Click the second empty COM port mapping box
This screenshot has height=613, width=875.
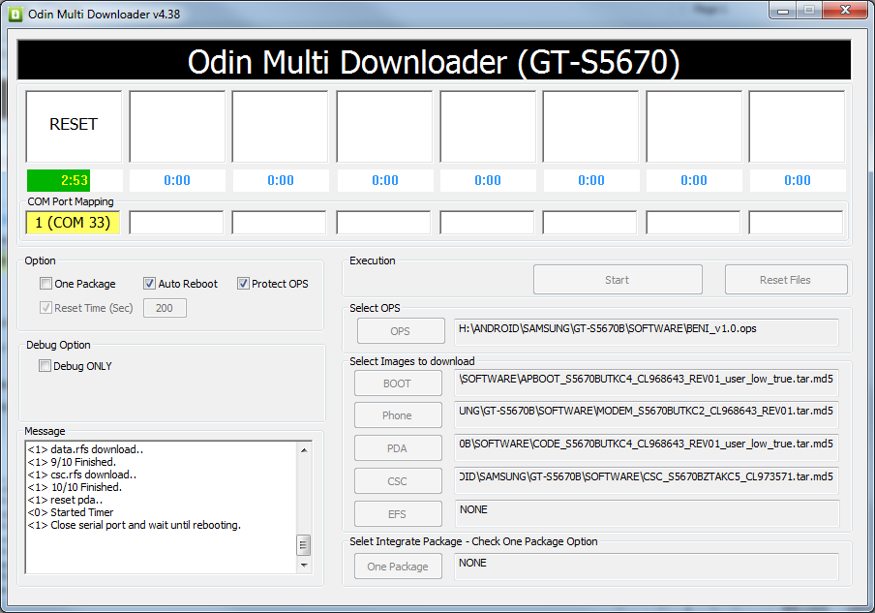tap(176, 222)
